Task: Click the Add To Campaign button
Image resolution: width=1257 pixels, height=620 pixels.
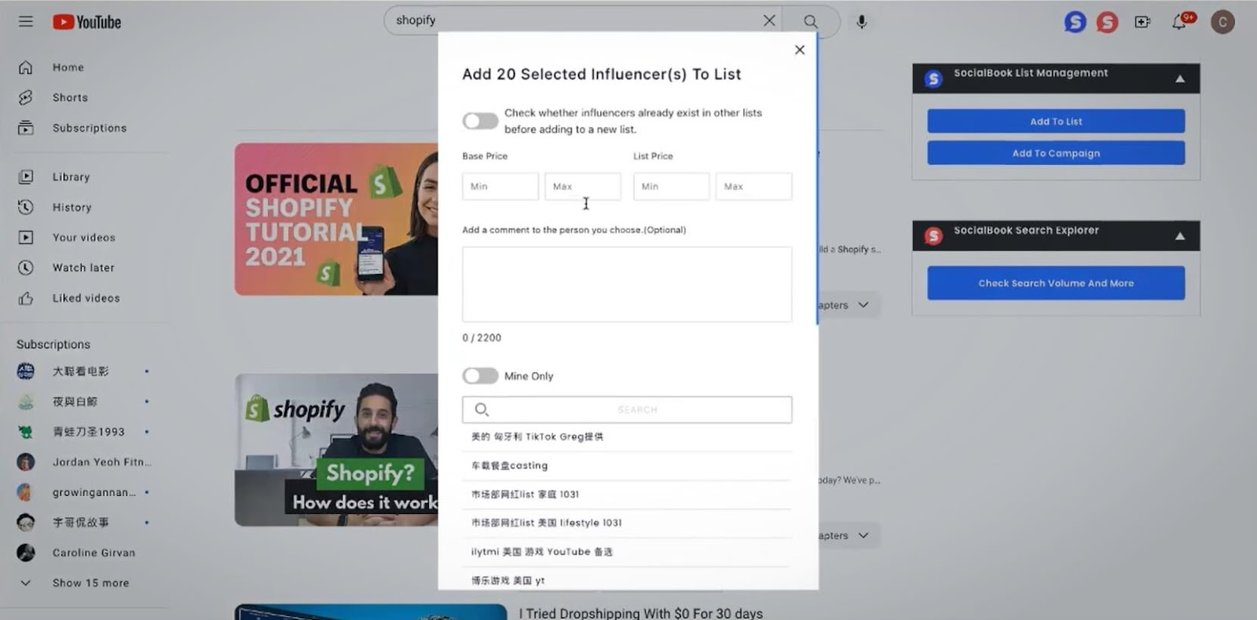Action: (1056, 153)
